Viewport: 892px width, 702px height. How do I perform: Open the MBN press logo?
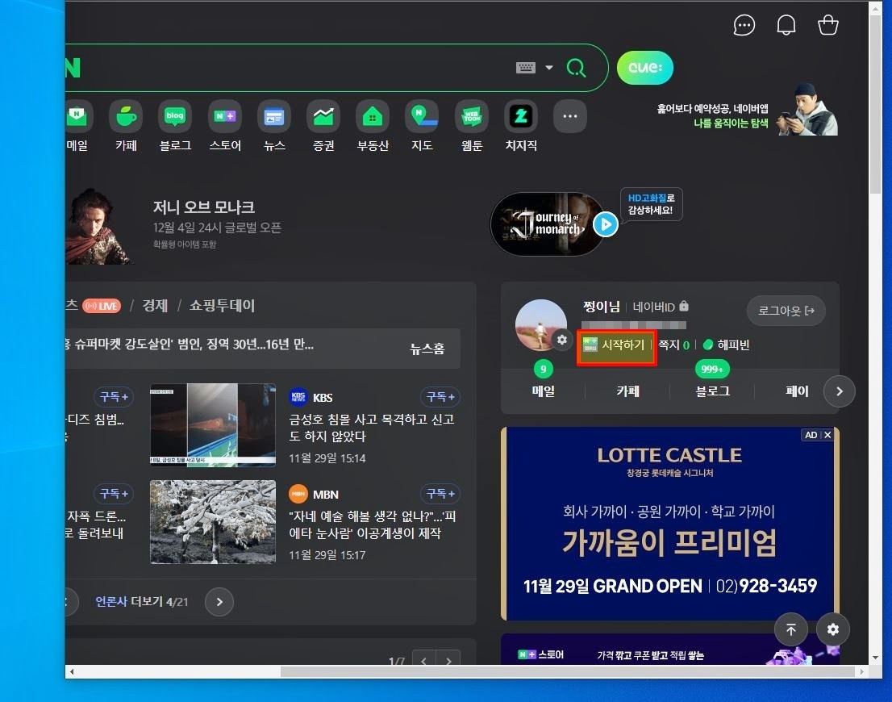(298, 494)
